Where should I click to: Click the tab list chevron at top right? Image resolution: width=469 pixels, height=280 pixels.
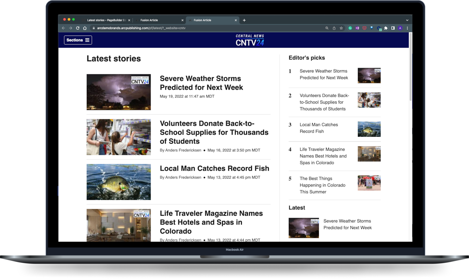pos(407,20)
